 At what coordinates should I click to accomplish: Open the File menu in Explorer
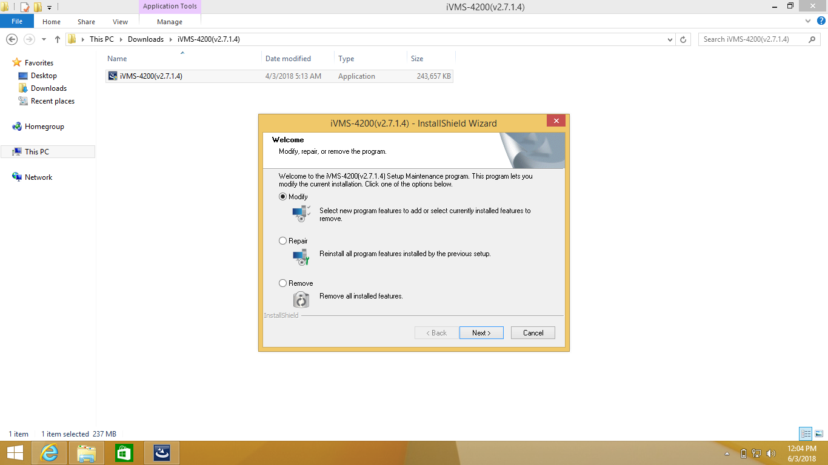pyautogui.click(x=17, y=21)
